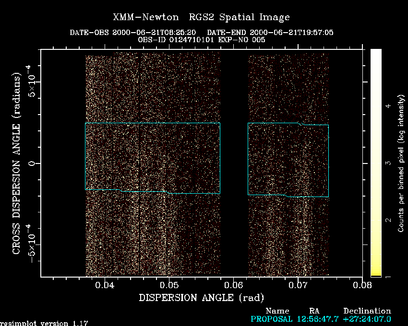Click the 'CROSS DISPERSION ANGLE (radians)' axis label

[x=16, y=163]
